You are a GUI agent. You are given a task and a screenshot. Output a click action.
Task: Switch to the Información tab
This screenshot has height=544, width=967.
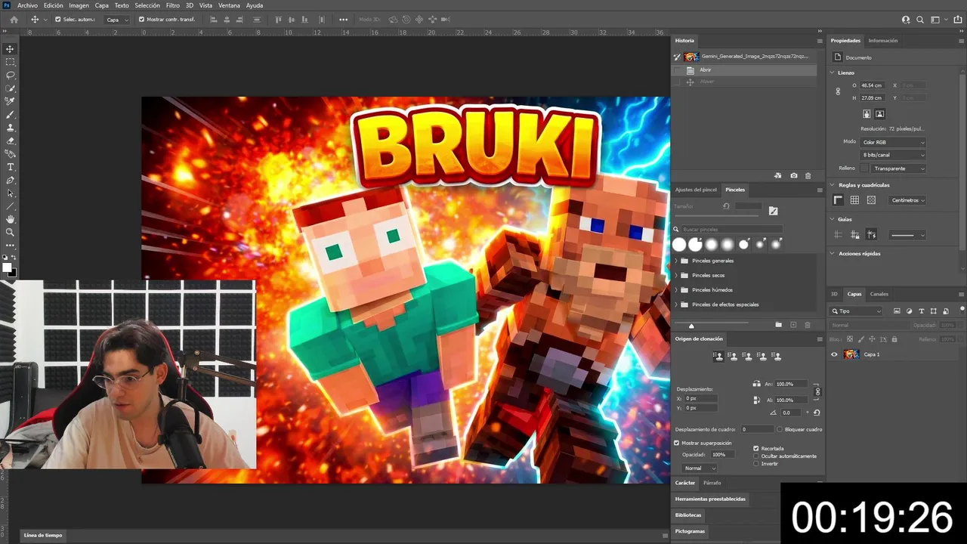883,41
